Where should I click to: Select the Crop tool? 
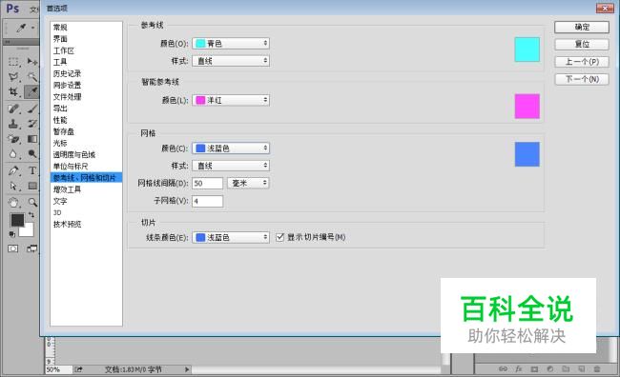[13, 91]
